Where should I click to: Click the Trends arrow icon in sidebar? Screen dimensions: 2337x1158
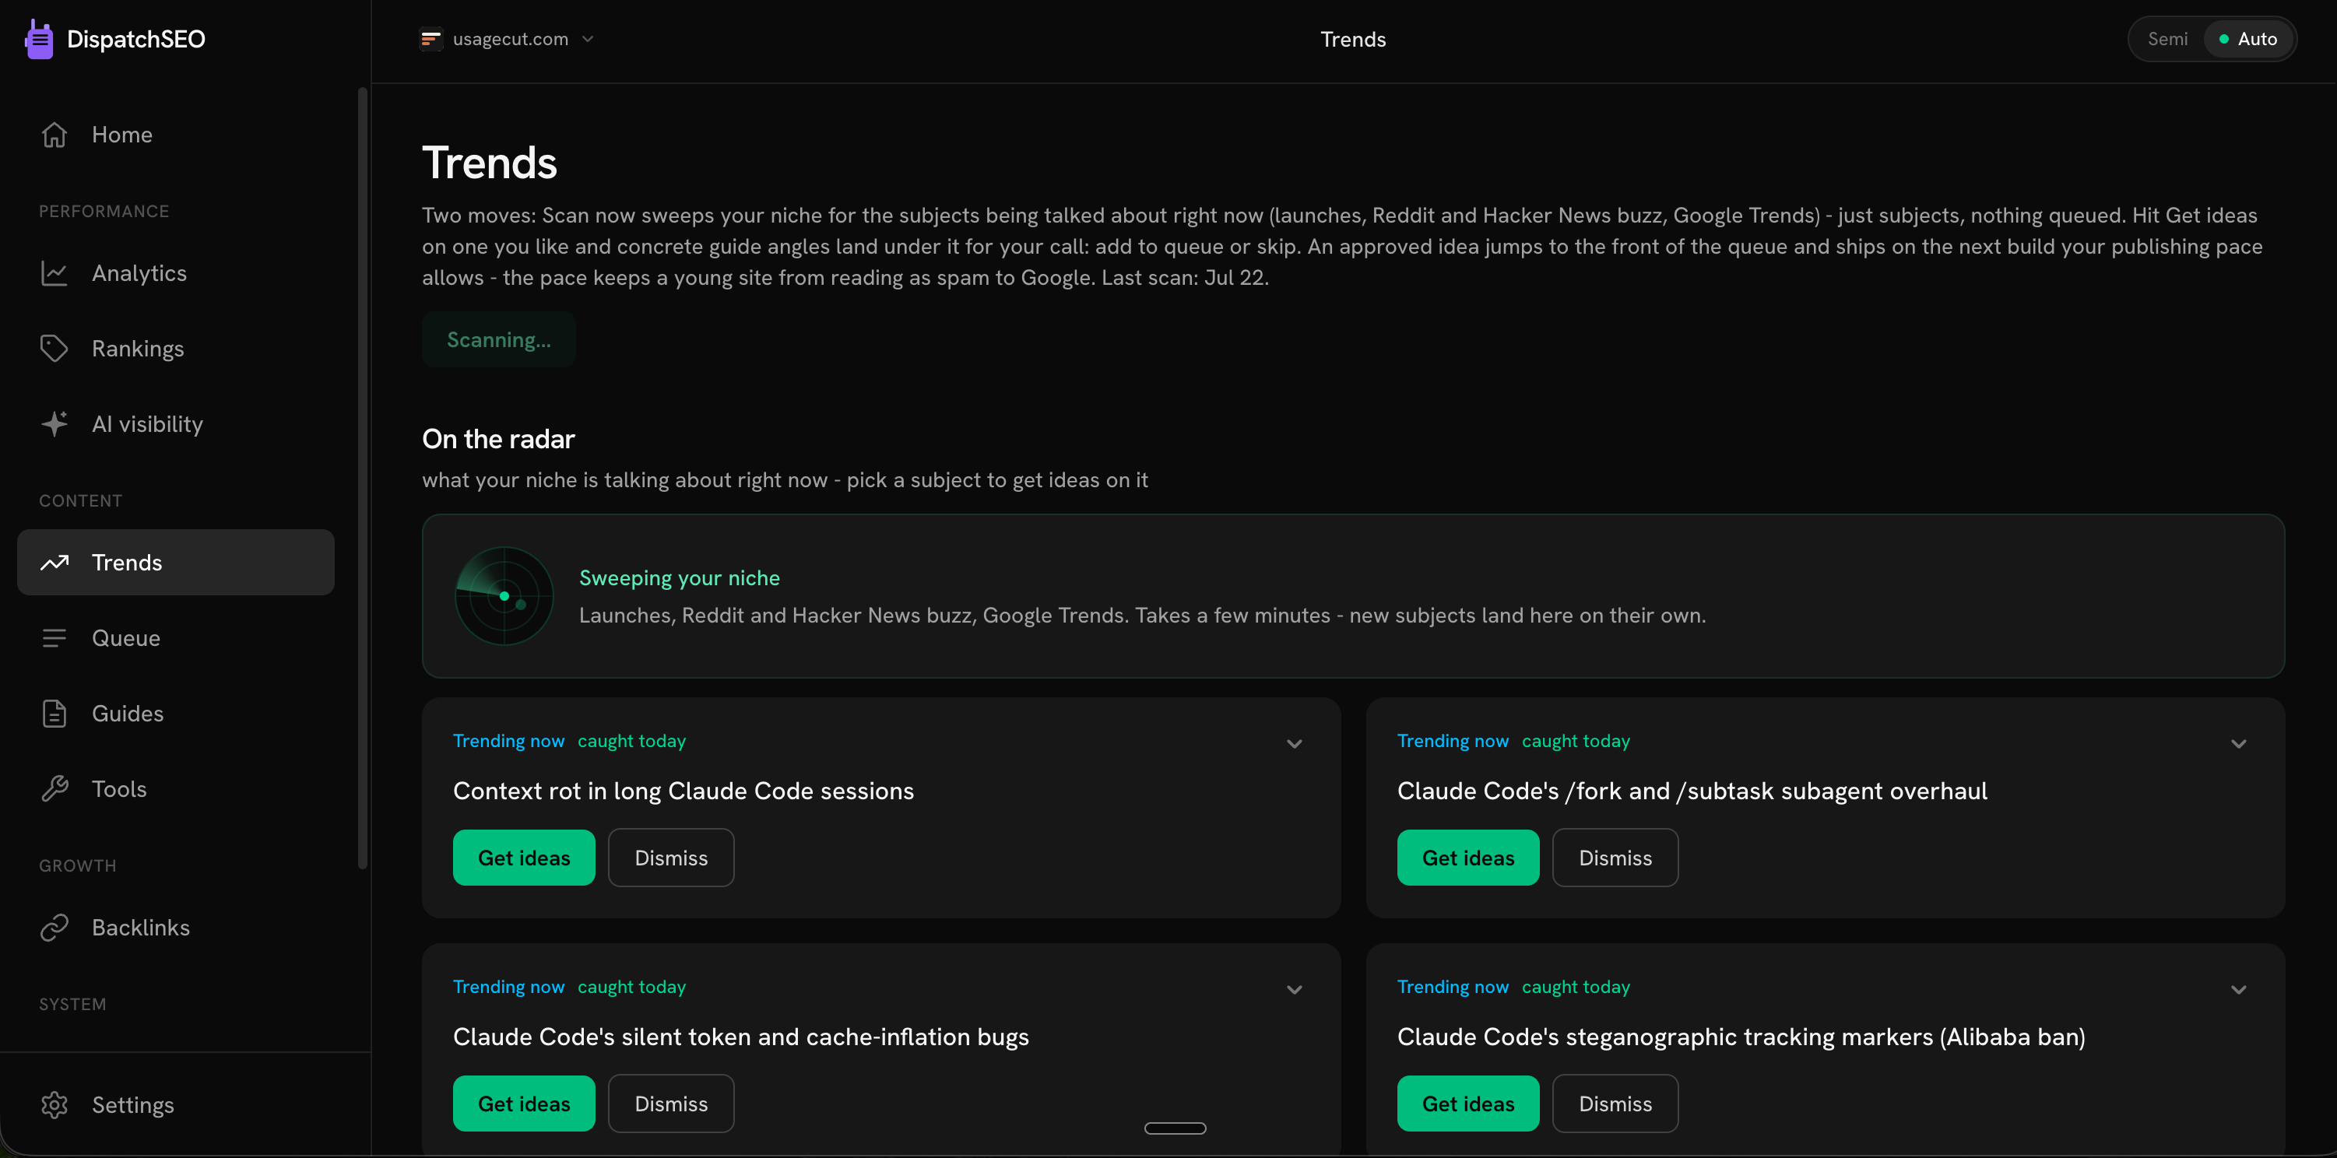click(54, 562)
